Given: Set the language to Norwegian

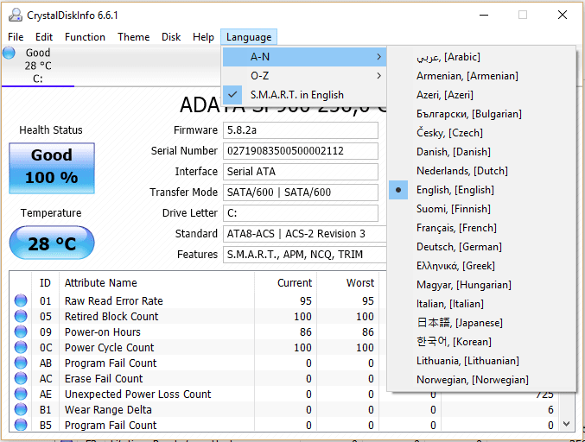Looking at the screenshot, I should (x=481, y=380).
